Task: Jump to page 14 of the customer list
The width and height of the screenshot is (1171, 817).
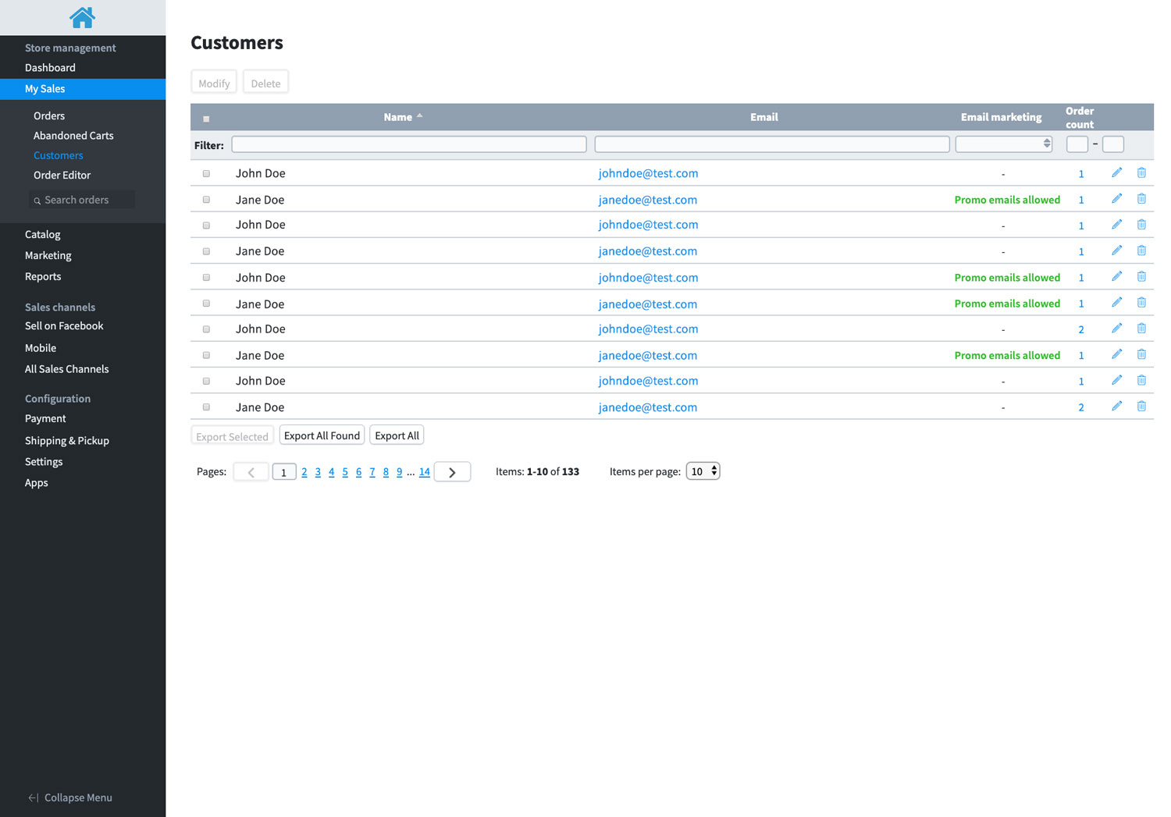Action: [424, 472]
